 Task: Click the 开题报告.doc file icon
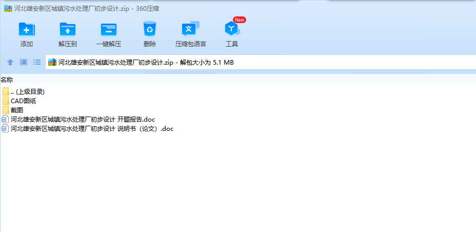(x=5, y=120)
